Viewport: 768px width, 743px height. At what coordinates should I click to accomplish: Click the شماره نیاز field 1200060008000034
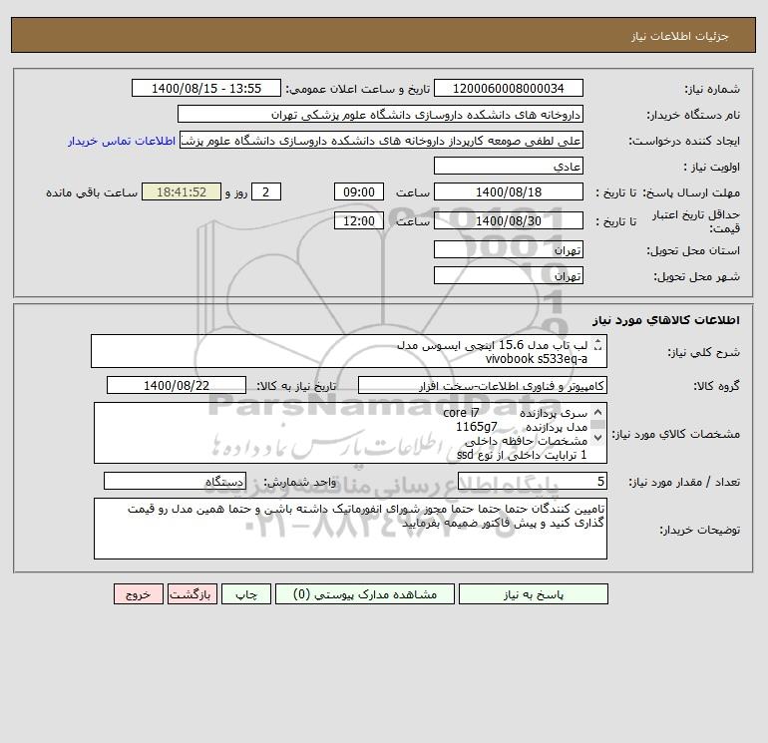pos(509,88)
